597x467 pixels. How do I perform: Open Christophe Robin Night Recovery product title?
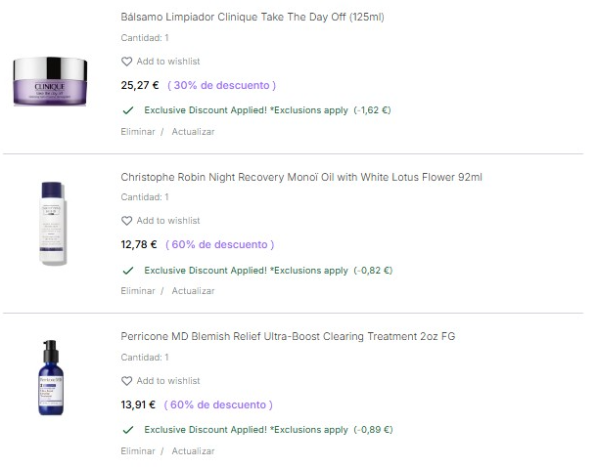click(301, 178)
